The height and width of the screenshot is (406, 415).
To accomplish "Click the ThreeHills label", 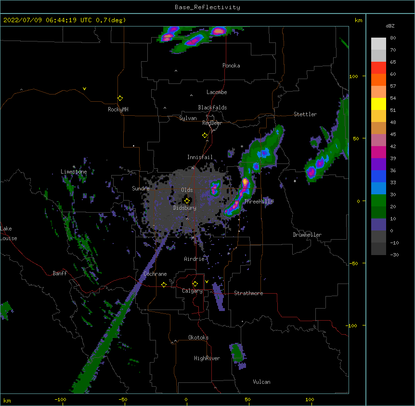I will (259, 202).
